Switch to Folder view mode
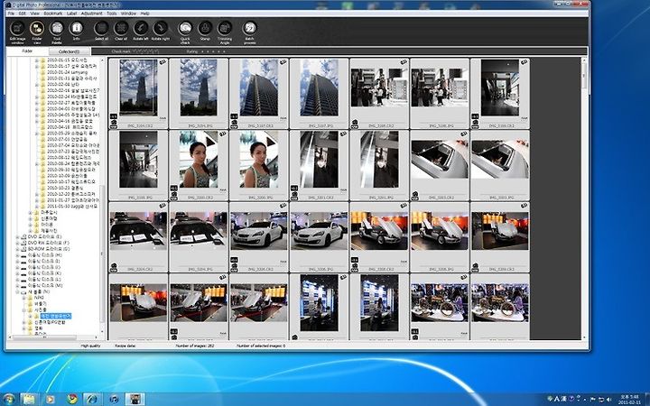This screenshot has width=650, height=406. [37, 32]
